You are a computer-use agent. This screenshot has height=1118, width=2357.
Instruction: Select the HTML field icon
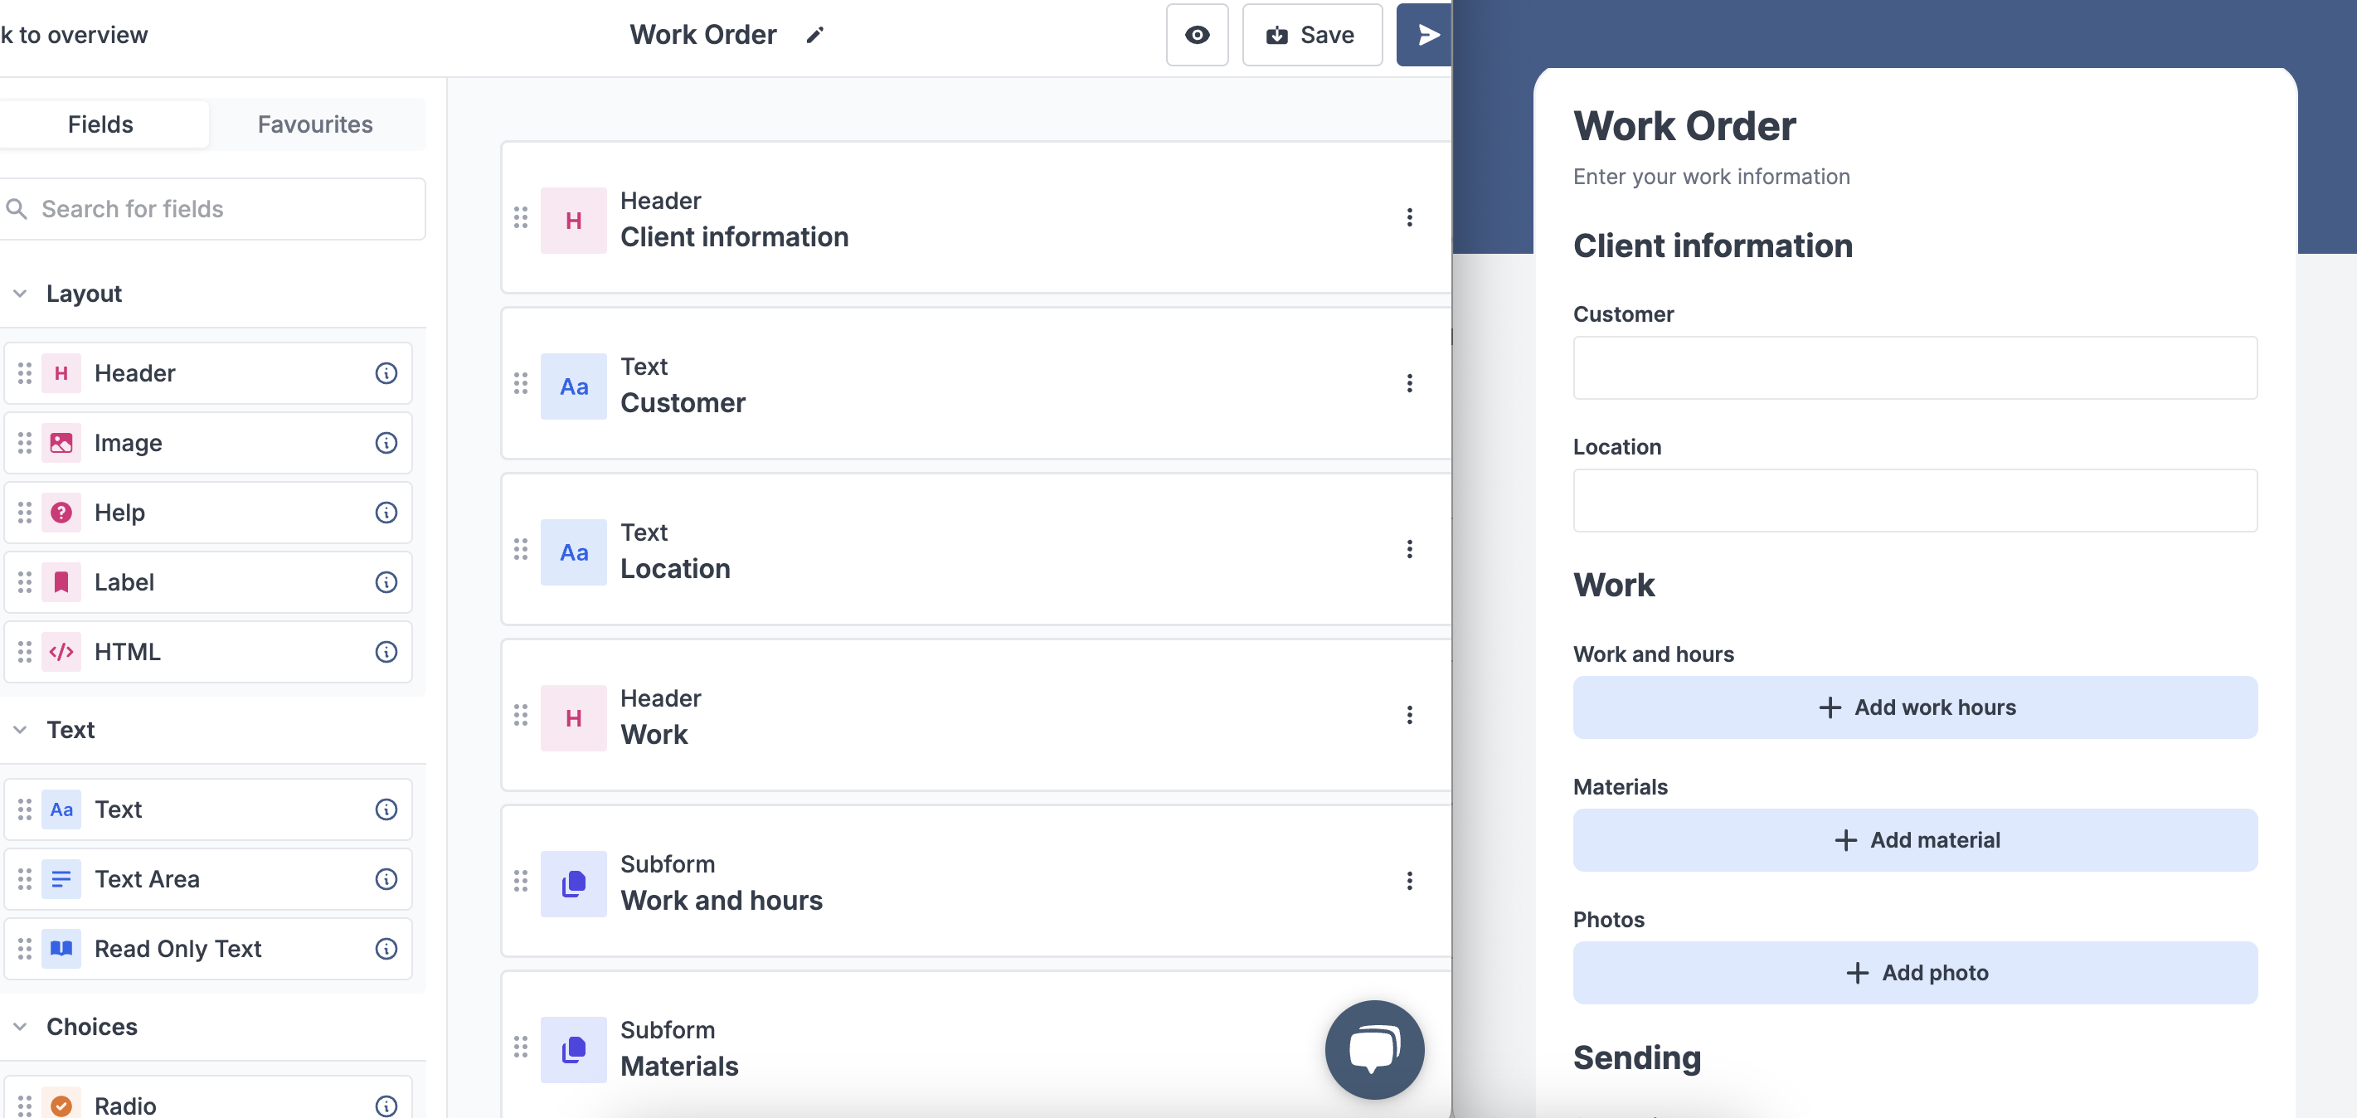point(61,651)
